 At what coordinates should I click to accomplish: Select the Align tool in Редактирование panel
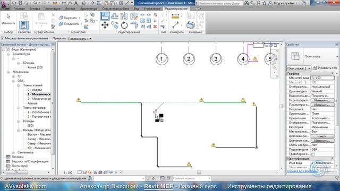105,16
